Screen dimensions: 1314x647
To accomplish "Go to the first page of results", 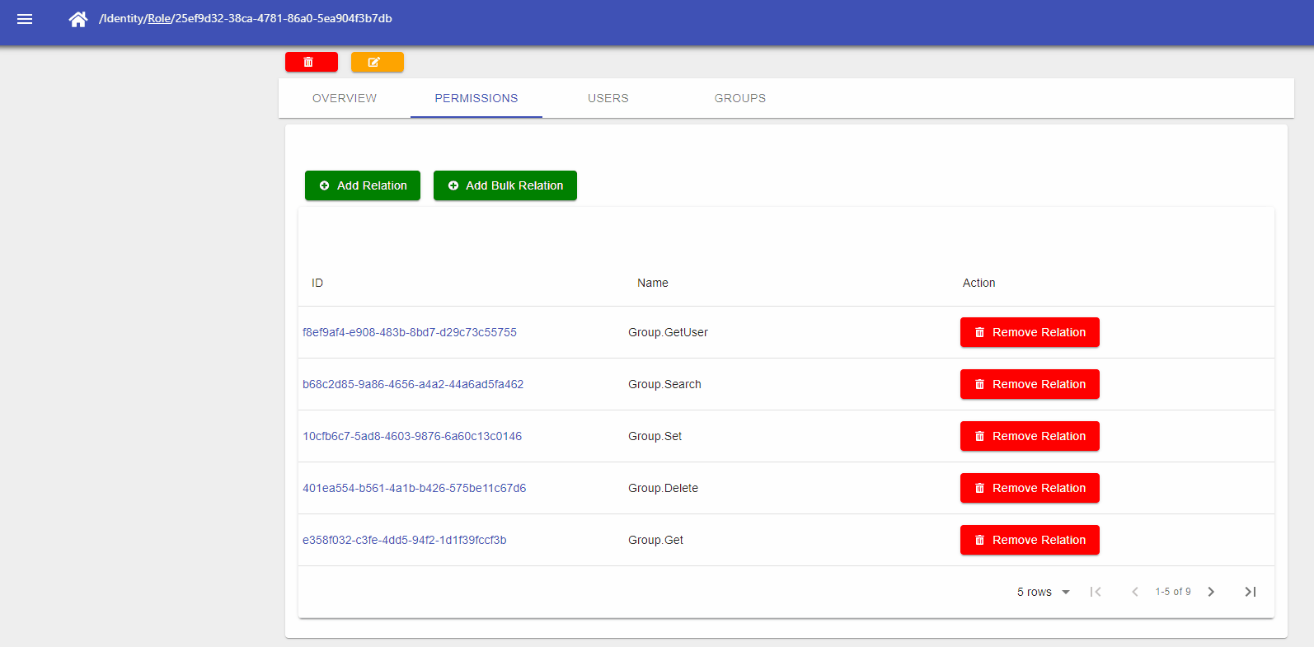I will pos(1096,592).
